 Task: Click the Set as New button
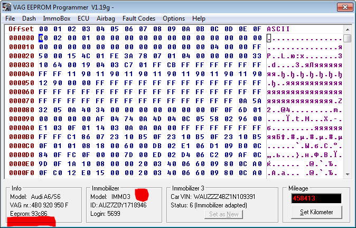pyautogui.click(x=224, y=214)
